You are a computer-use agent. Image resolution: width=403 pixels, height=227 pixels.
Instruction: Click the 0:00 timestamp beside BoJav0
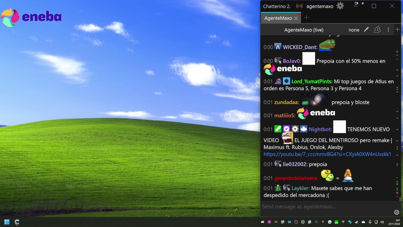268,61
